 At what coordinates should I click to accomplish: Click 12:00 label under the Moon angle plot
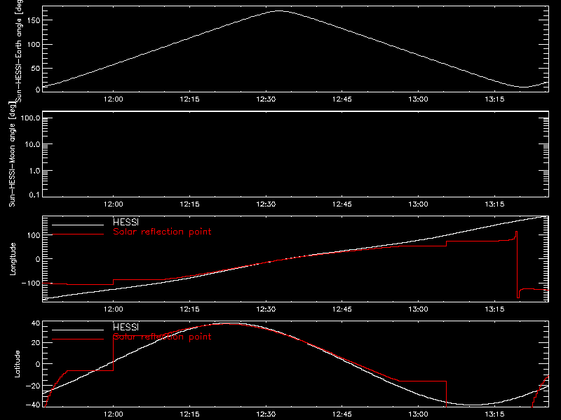[x=114, y=204]
